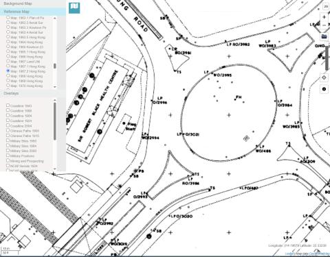Enable the NCAP Aerials 1924 overlay checkbox
This screenshot has width=330, height=257.
click(8, 166)
